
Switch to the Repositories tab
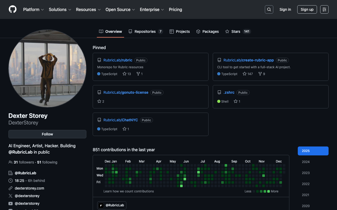(x=146, y=31)
